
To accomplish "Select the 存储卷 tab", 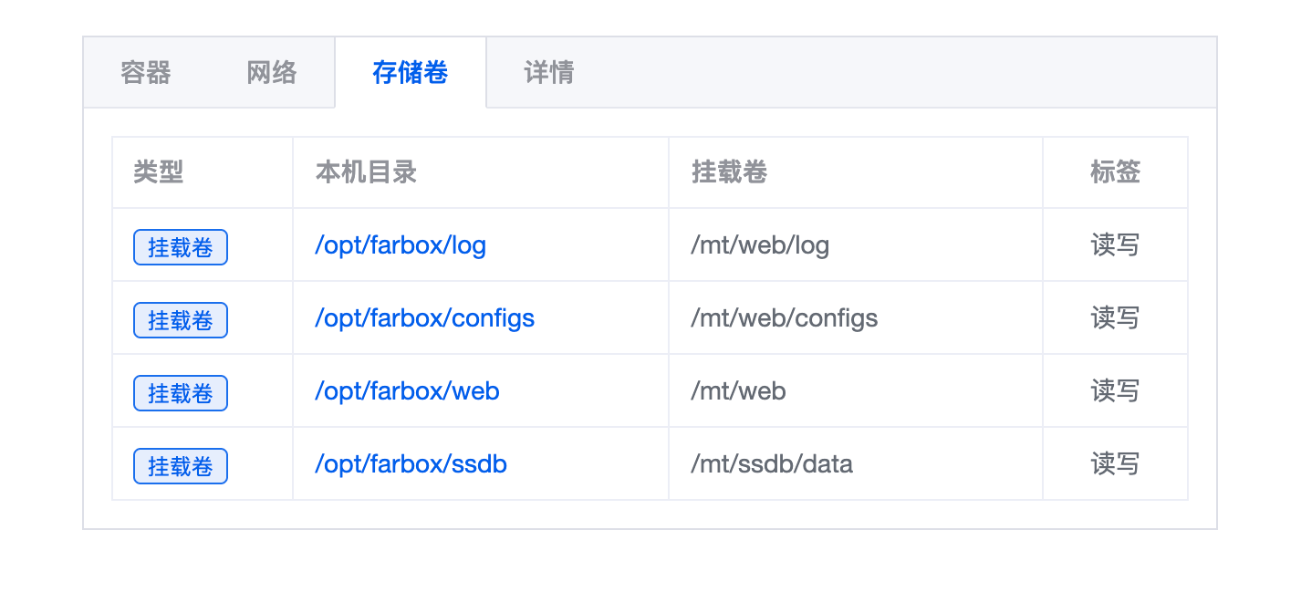I will pyautogui.click(x=411, y=73).
